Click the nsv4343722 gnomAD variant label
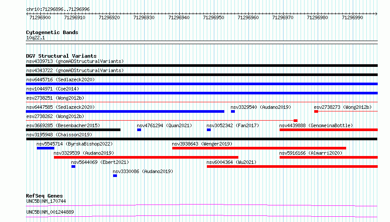Viewport: 390px width, 222px height. (x=75, y=70)
